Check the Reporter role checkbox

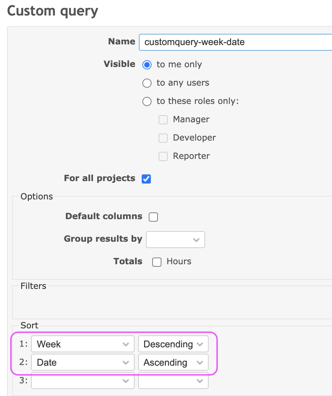[x=163, y=156]
